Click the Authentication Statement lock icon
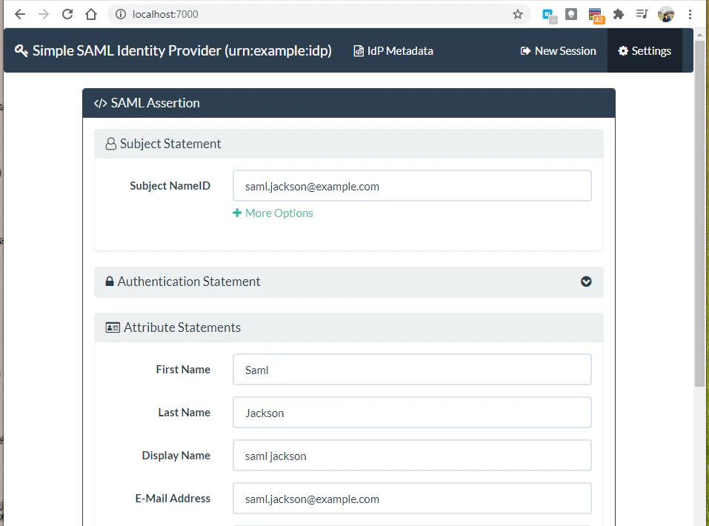The image size is (709, 526). pos(110,282)
